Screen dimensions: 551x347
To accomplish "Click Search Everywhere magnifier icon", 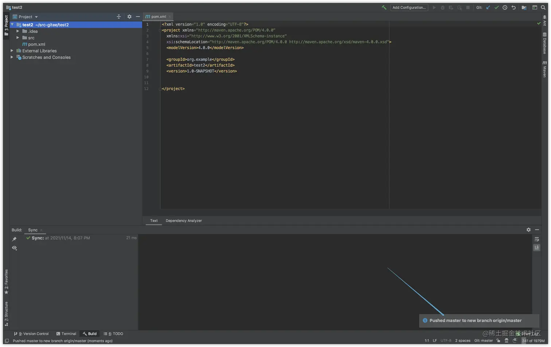I will (543, 7).
